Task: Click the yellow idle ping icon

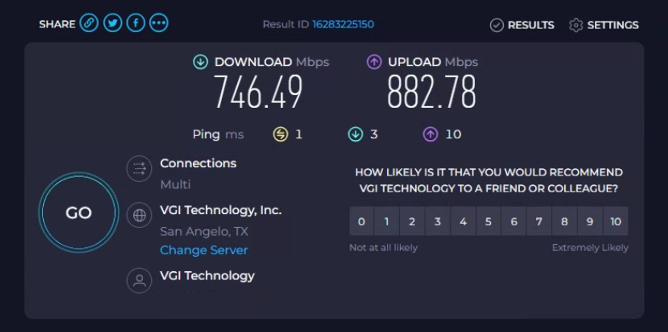Action: (x=280, y=134)
